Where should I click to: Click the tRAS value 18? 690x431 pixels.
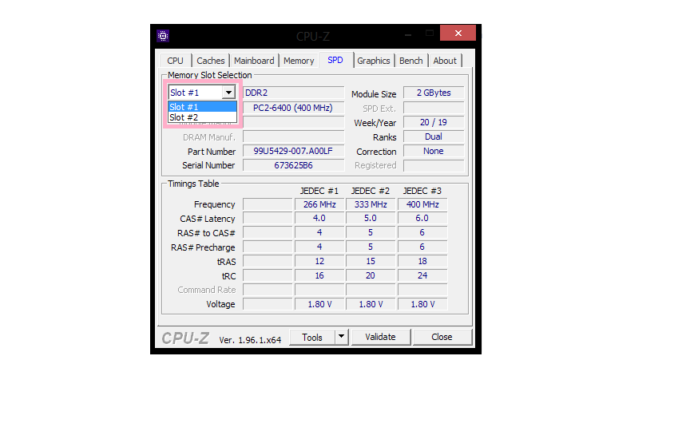422,261
